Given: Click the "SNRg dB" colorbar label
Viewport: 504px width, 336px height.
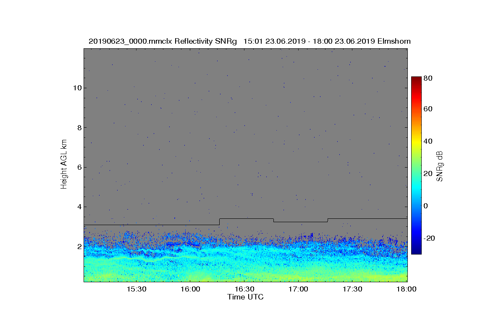Looking at the screenshot, I should (x=440, y=166).
